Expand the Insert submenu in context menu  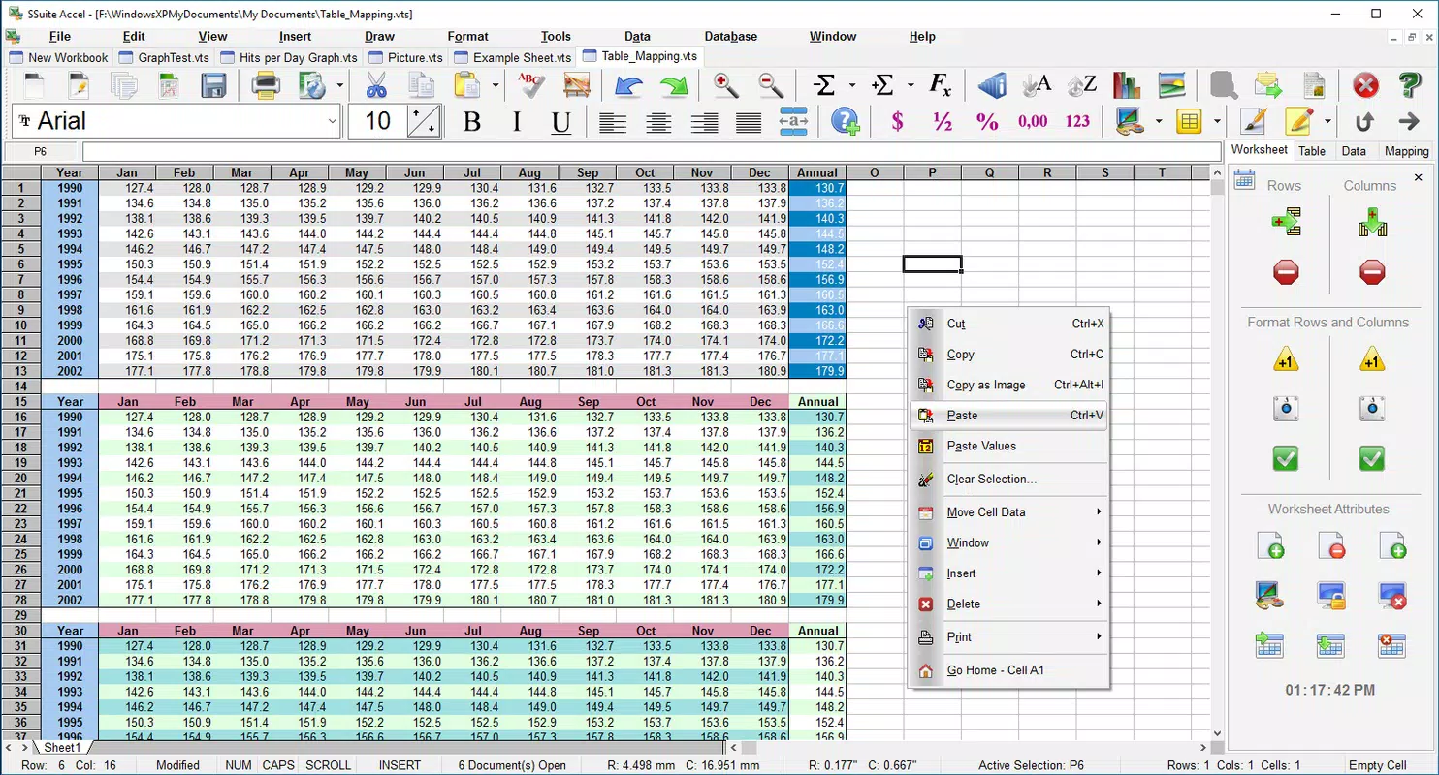click(1008, 573)
